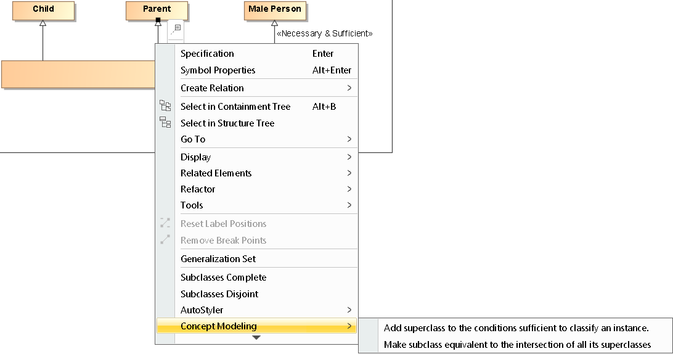This screenshot has height=354, width=673.
Task: Open Specification from context menu
Action: pyautogui.click(x=207, y=54)
